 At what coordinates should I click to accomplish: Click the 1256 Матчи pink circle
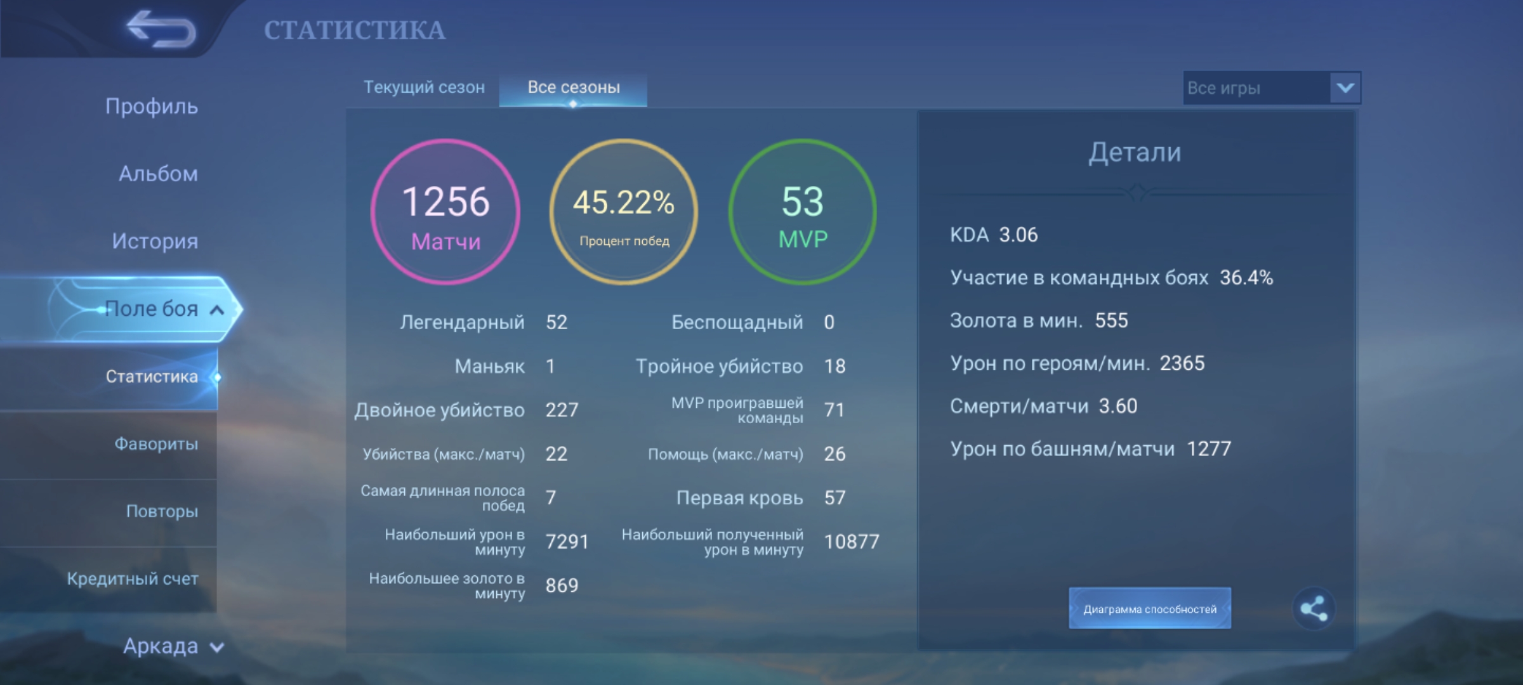coord(445,212)
